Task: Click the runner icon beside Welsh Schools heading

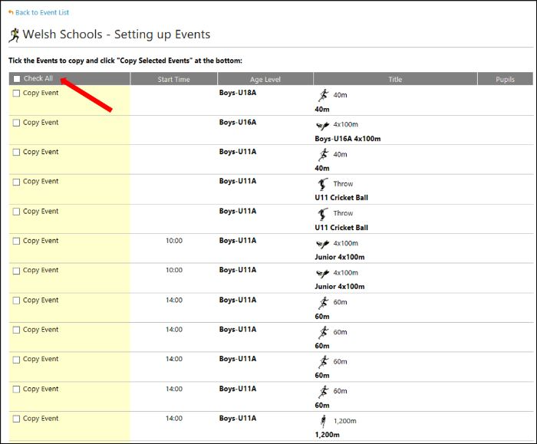Action: (14, 35)
